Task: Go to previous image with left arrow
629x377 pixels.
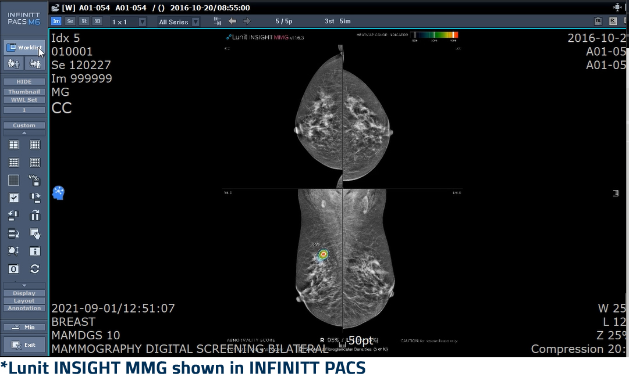Action: point(232,21)
